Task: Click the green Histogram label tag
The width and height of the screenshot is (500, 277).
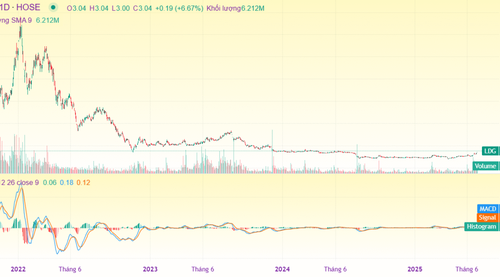Action: point(481,226)
